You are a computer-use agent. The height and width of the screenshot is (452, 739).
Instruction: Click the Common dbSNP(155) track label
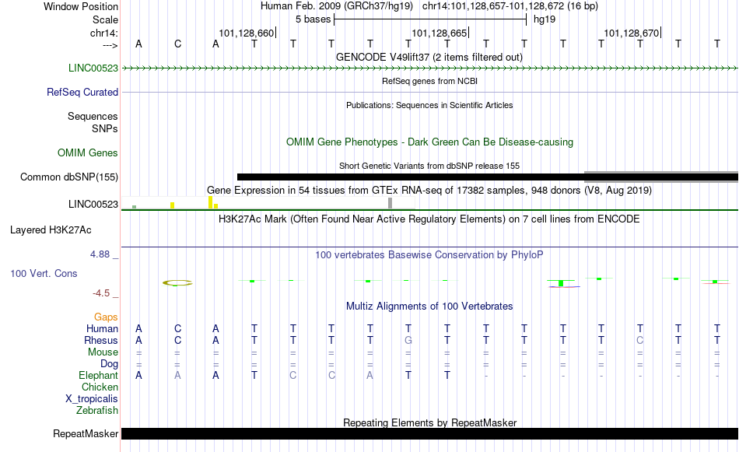[69, 177]
